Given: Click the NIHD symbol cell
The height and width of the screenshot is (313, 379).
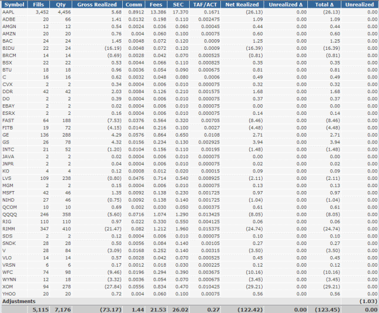Looking at the screenshot, I should pos(8,200).
